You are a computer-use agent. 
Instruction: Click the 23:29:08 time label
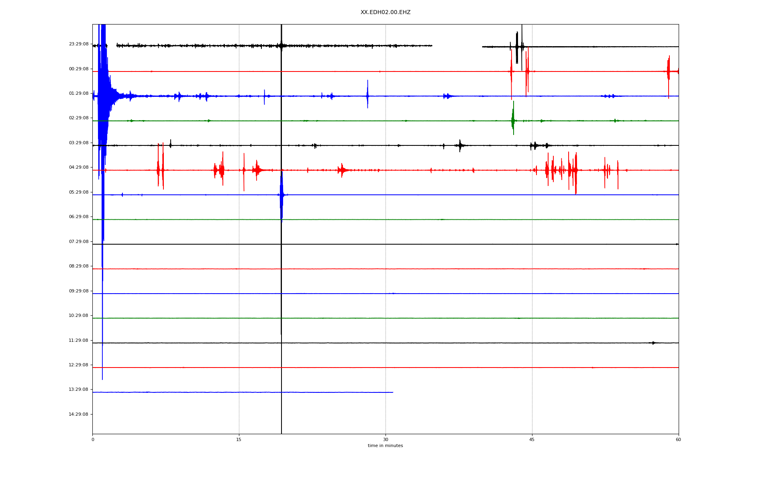(x=78, y=44)
